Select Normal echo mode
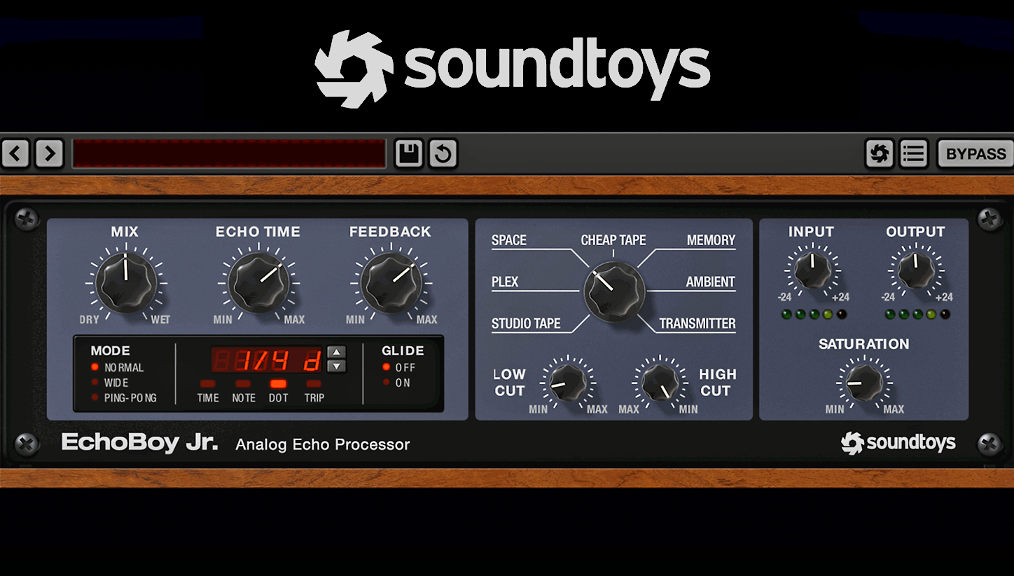This screenshot has height=576, width=1014. coord(95,367)
